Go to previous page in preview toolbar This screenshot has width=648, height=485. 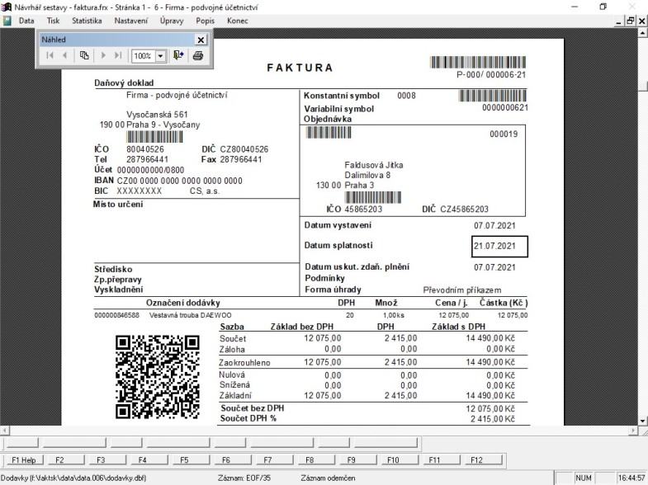[x=64, y=55]
